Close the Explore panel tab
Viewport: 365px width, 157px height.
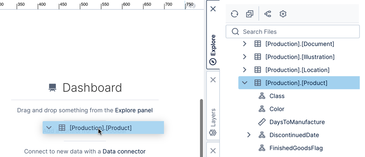213,9
